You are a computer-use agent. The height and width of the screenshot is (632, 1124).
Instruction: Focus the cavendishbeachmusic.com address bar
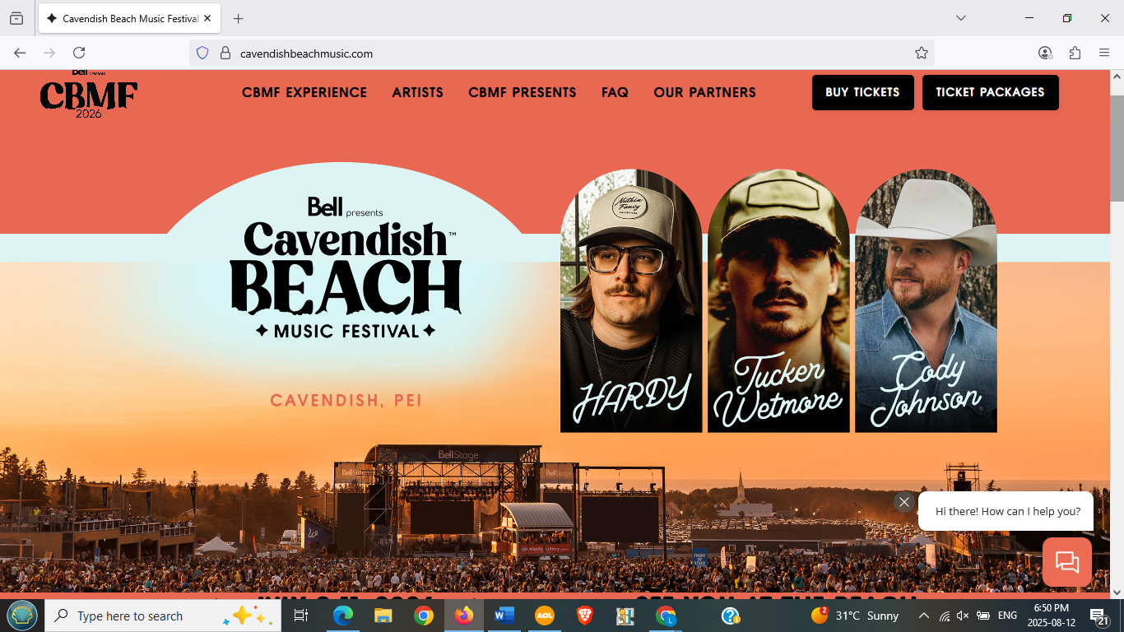[561, 53]
